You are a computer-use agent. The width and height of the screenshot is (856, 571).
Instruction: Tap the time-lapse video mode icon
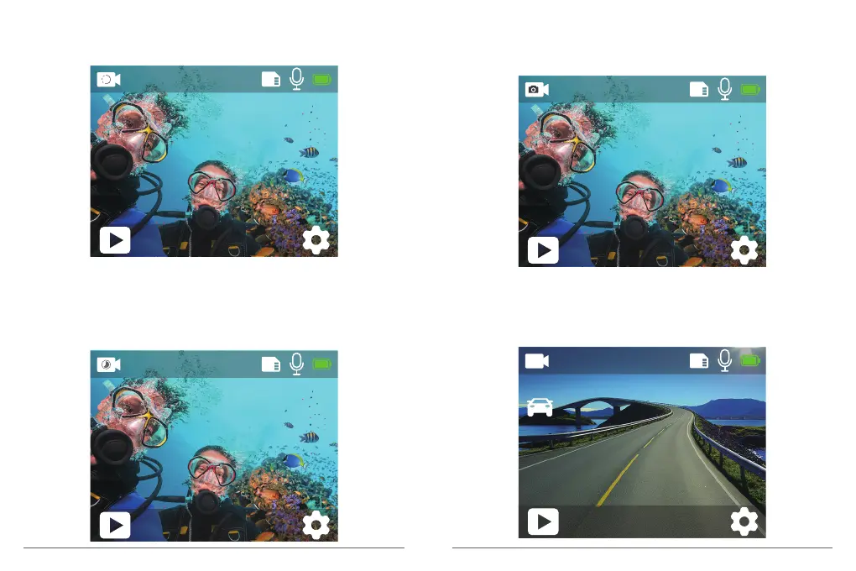(x=108, y=364)
